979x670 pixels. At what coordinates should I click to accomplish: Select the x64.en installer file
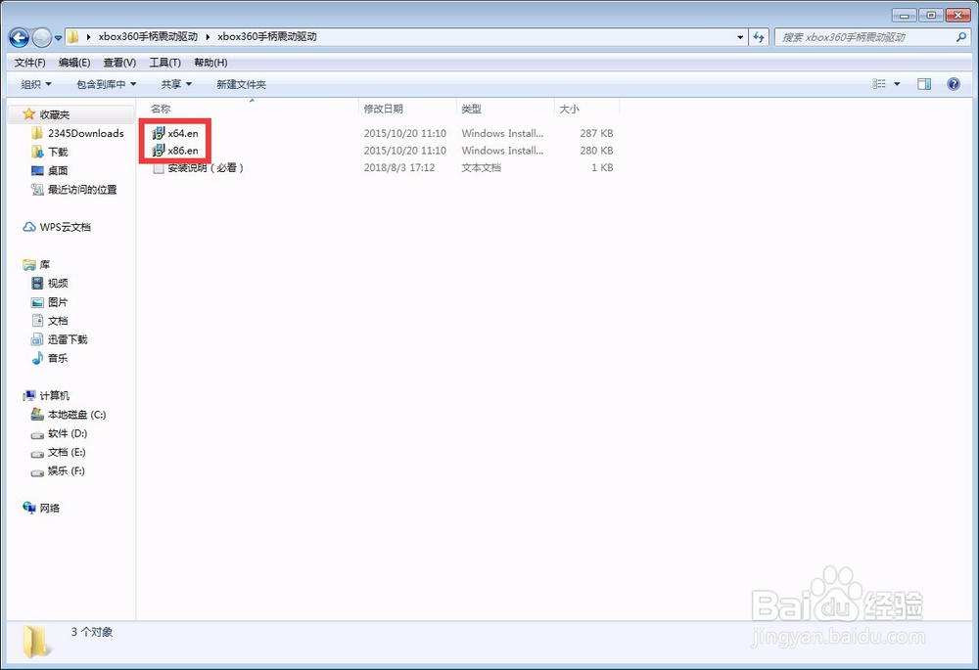[182, 133]
